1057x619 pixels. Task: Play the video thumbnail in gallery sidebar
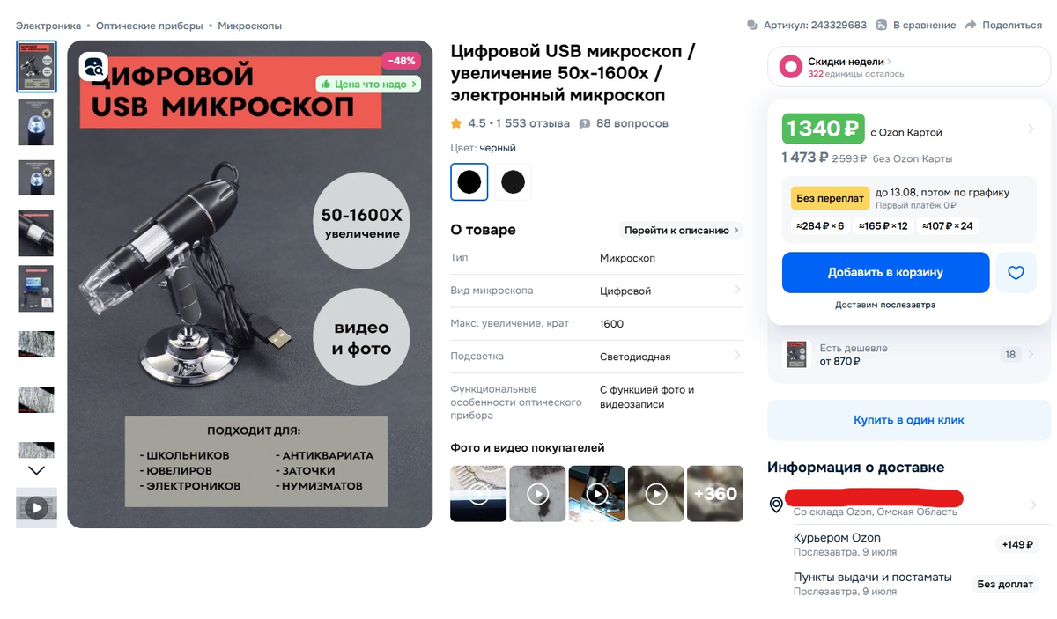tap(36, 508)
